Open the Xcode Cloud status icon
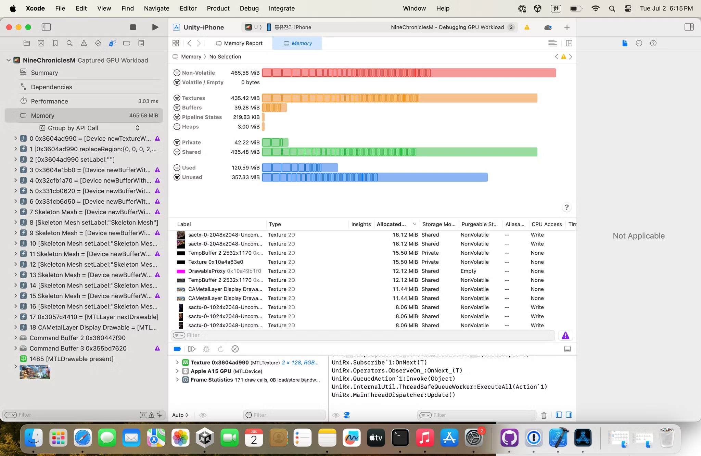The width and height of the screenshot is (701, 456). click(x=548, y=27)
